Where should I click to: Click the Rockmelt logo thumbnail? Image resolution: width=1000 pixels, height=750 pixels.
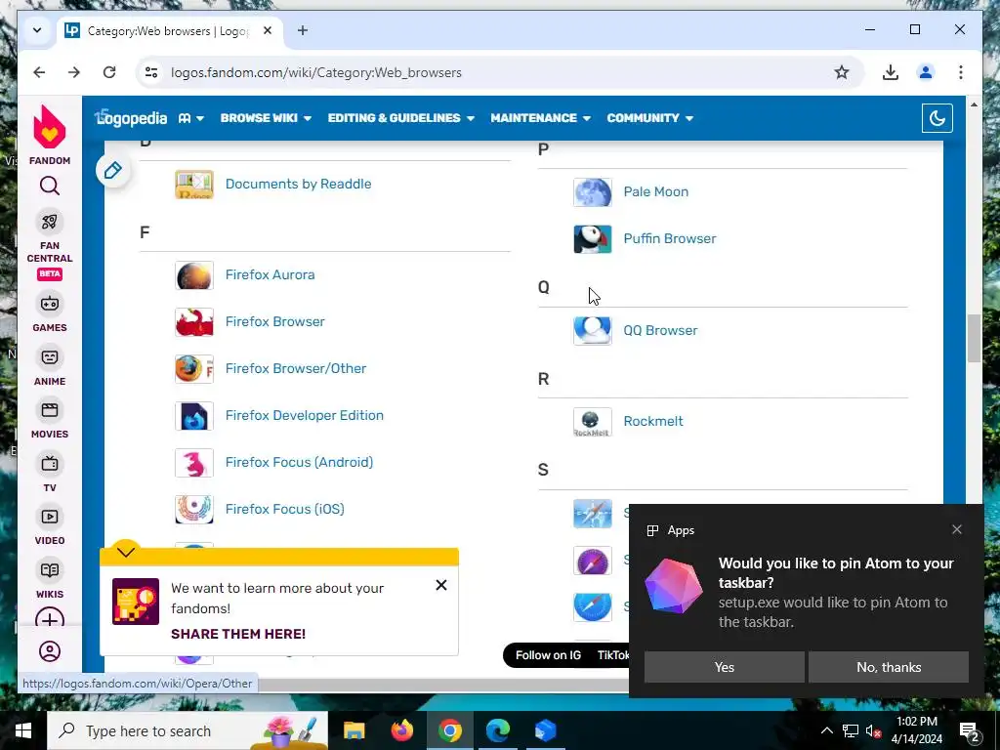[x=593, y=422]
